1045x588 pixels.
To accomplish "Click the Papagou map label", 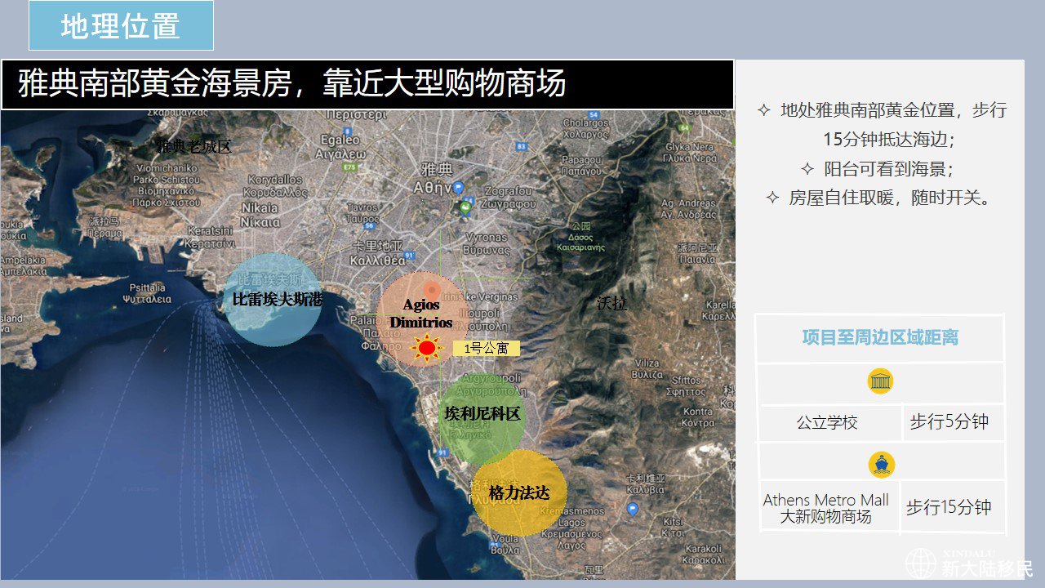I will (x=582, y=165).
